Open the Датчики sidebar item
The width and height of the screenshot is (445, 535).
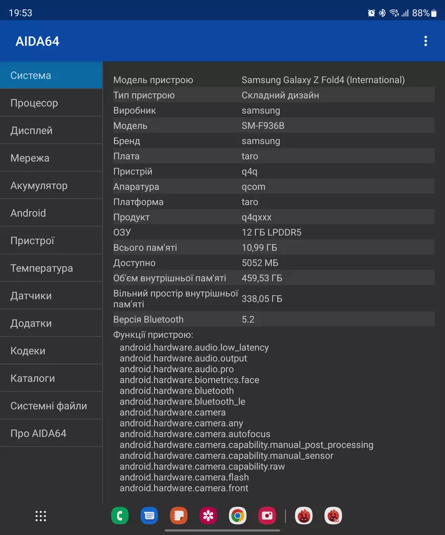51,296
